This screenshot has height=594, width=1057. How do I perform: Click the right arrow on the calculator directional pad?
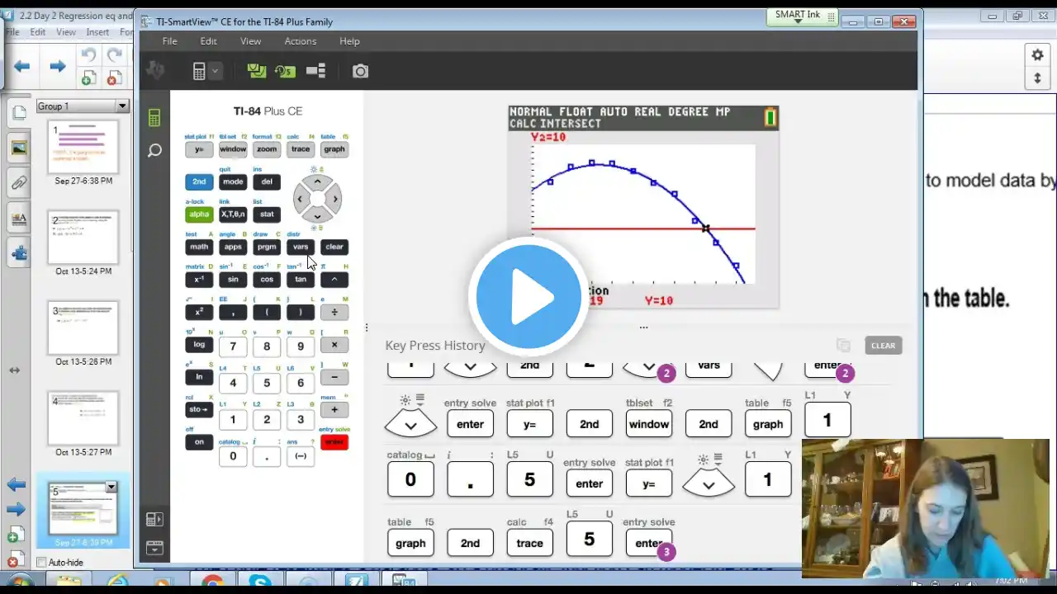334,199
